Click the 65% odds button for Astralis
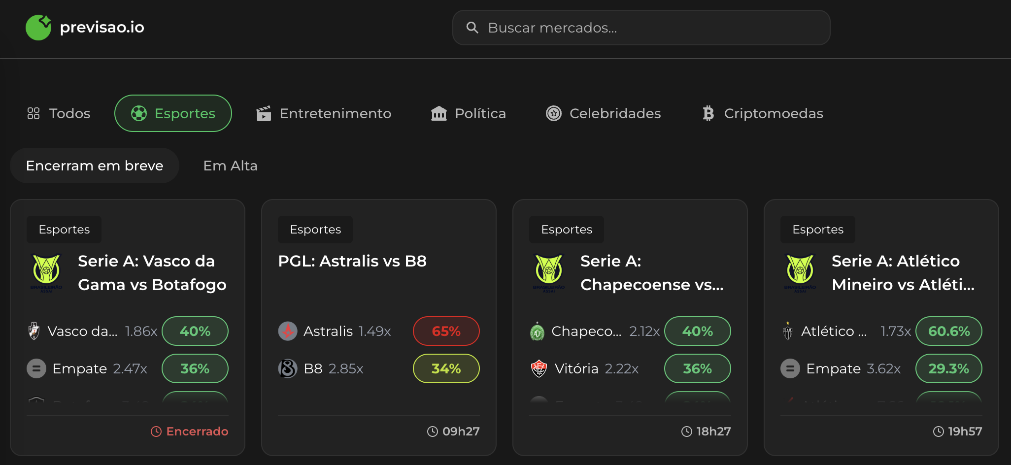Viewport: 1011px width, 465px height. tap(446, 331)
